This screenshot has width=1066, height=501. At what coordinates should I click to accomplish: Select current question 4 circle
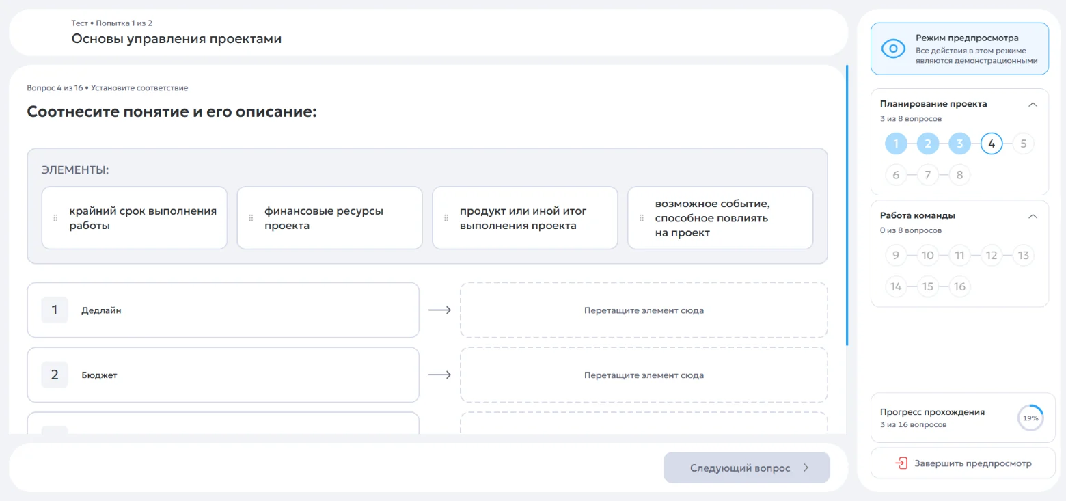click(992, 144)
